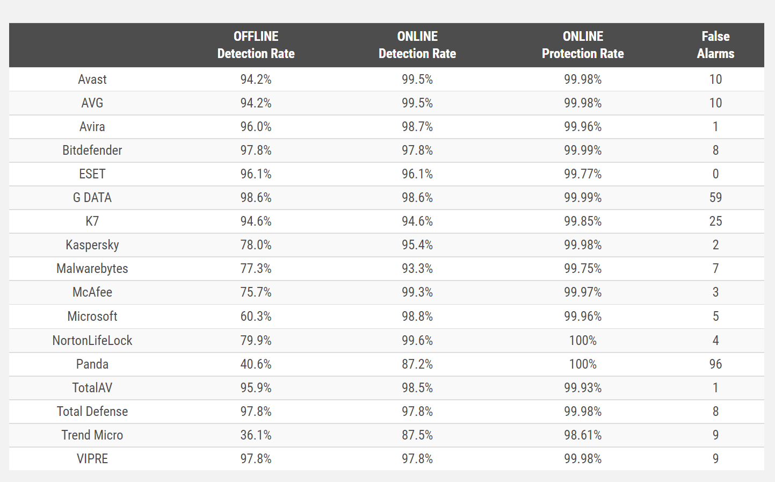Select the Avast row name
The image size is (775, 482).
tap(92, 80)
